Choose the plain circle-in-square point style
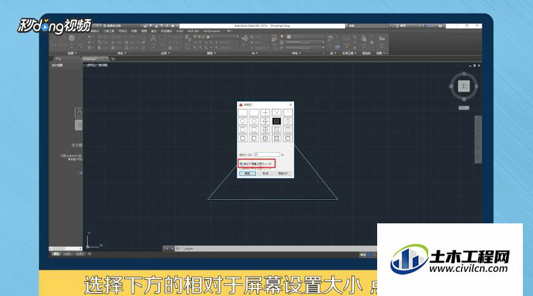The image size is (533, 296). (x=254, y=139)
